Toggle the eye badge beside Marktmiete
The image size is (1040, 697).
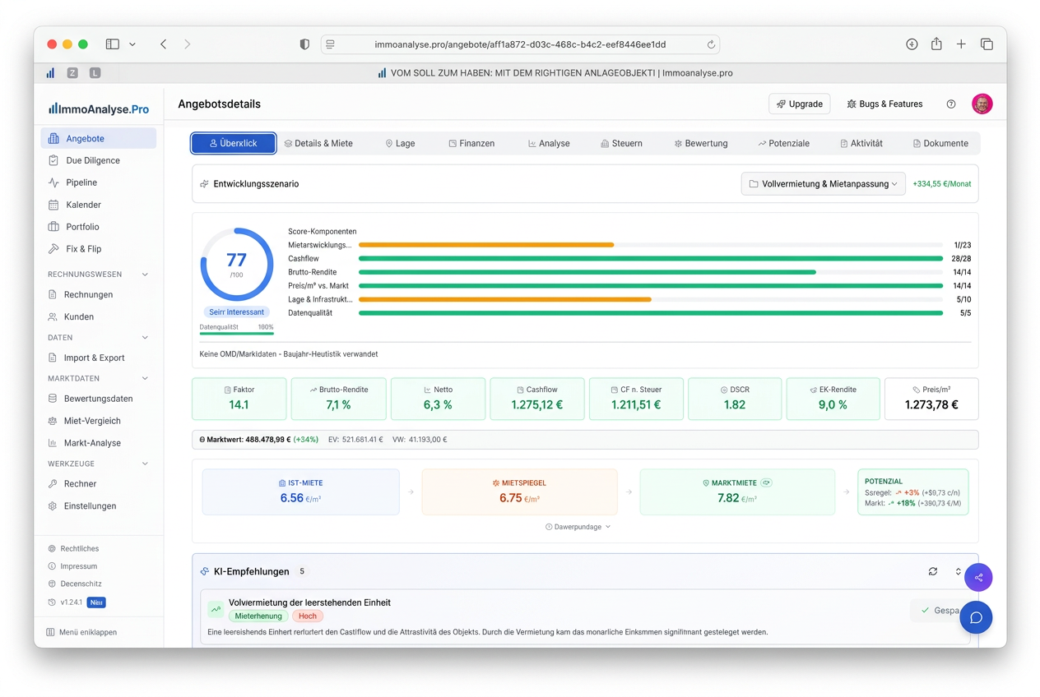[766, 482]
